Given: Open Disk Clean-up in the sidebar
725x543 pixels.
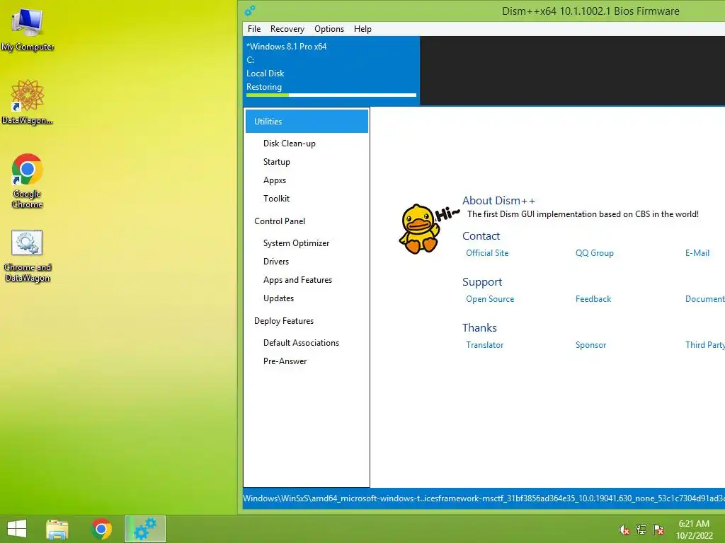Looking at the screenshot, I should coord(290,143).
